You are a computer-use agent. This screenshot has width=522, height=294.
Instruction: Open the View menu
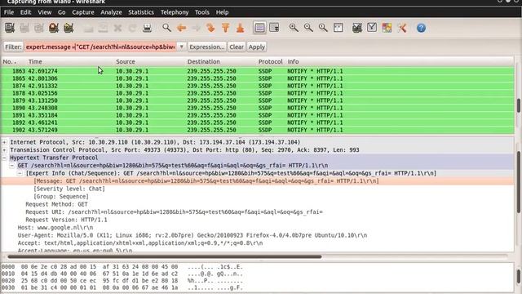(x=45, y=12)
